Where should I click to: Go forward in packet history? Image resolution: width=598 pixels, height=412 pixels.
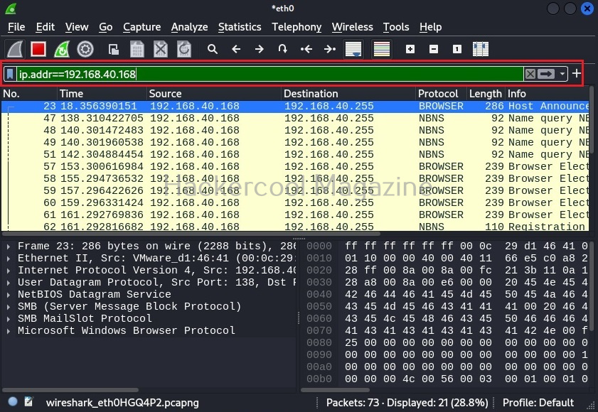point(260,49)
